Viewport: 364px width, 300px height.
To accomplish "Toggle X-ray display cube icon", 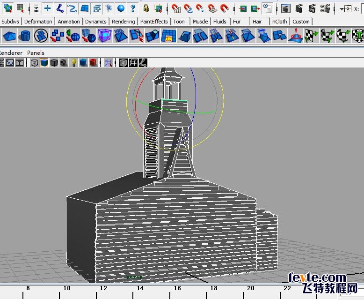I will point(123,63).
